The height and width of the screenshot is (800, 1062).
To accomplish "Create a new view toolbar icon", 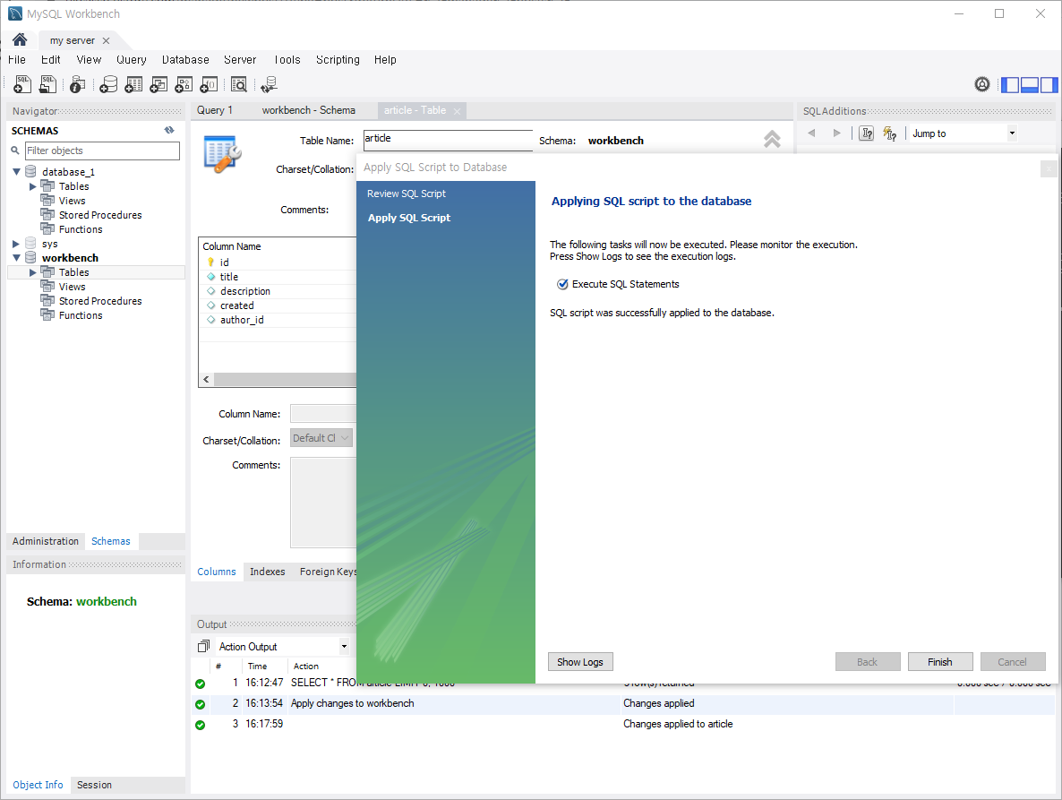I will point(158,84).
